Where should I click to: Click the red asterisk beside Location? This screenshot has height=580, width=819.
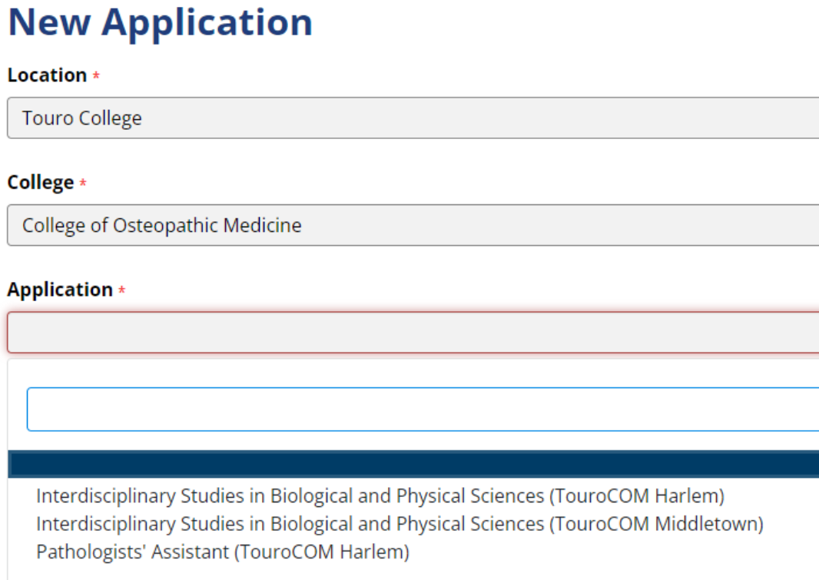(x=96, y=77)
